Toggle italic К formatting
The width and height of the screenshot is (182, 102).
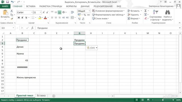[x=22, y=18]
